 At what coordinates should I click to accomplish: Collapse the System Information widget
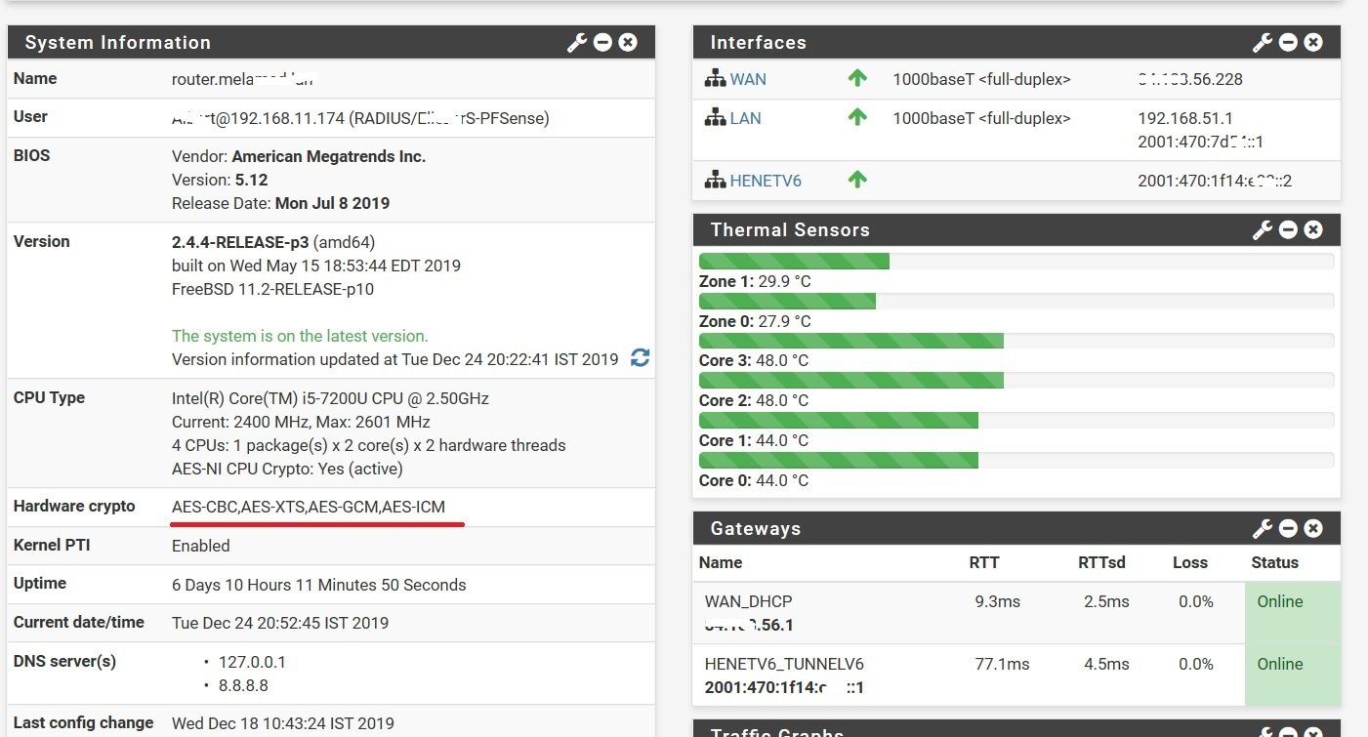click(603, 42)
